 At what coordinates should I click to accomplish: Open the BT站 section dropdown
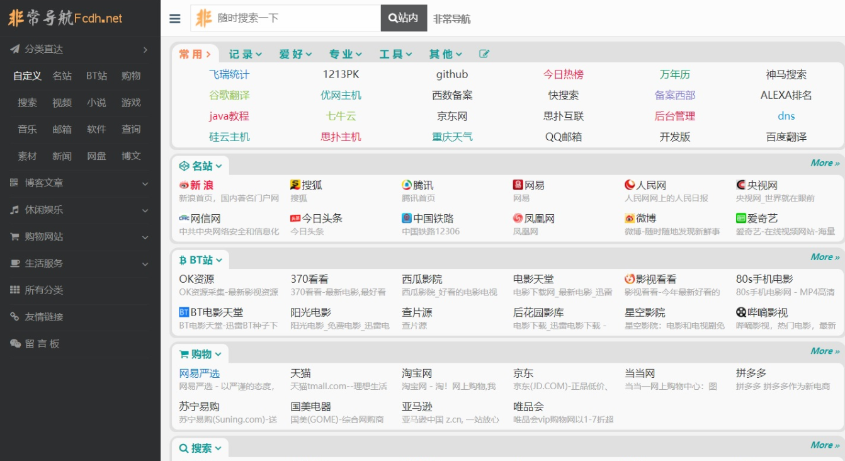coord(201,259)
